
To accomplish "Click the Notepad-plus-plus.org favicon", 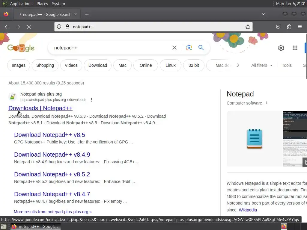I will (x=12, y=97).
